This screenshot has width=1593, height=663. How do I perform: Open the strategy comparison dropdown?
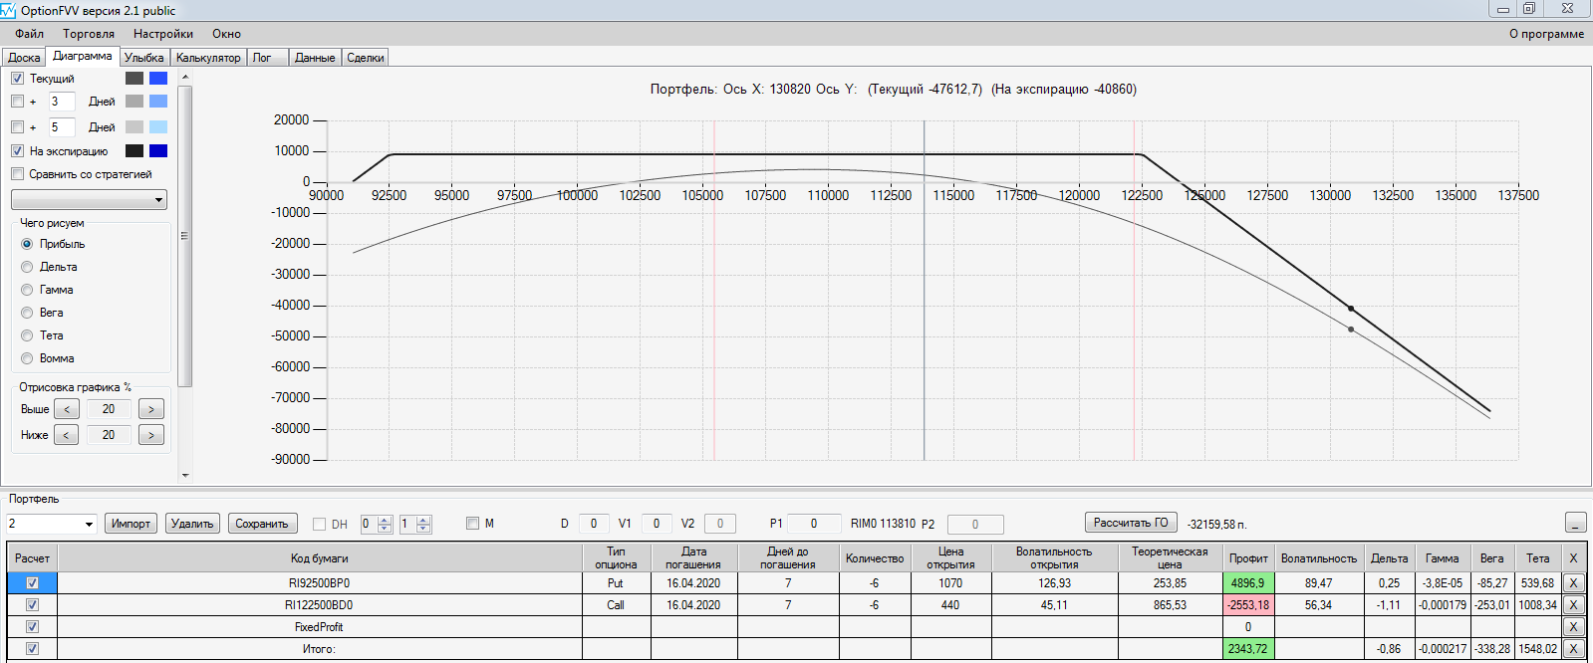click(89, 200)
